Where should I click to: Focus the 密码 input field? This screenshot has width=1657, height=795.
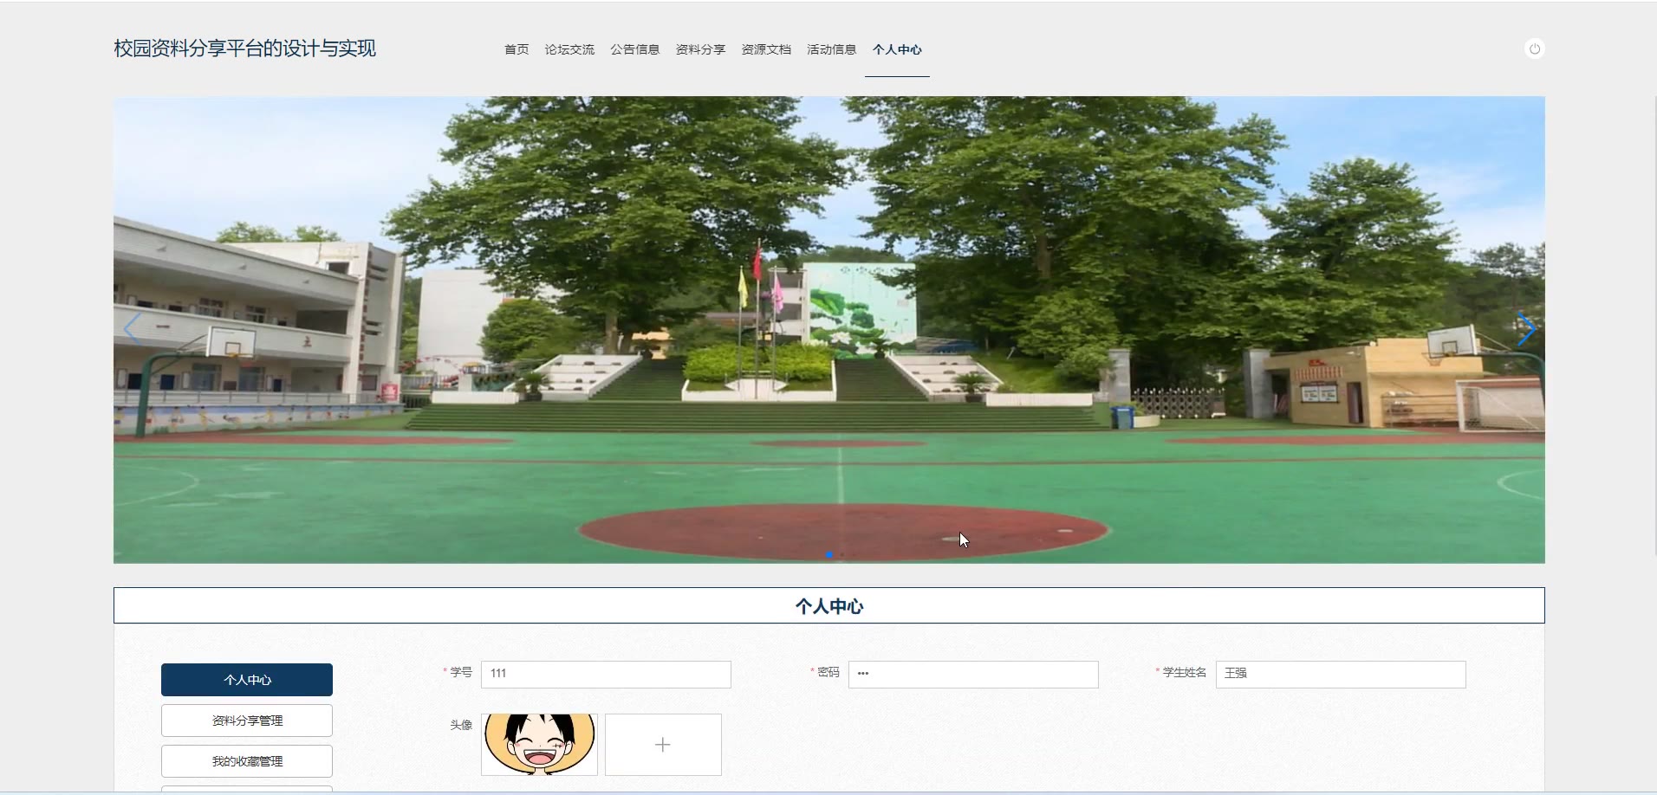(x=973, y=675)
